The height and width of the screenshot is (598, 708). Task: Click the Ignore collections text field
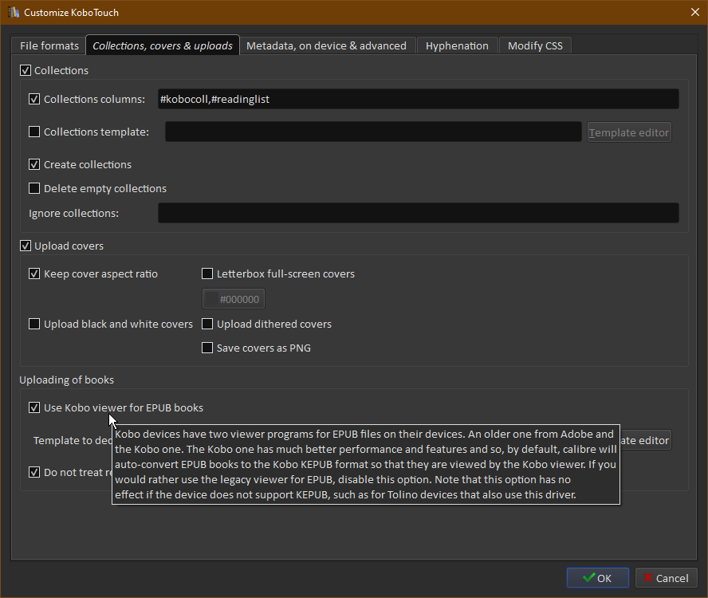(x=418, y=213)
